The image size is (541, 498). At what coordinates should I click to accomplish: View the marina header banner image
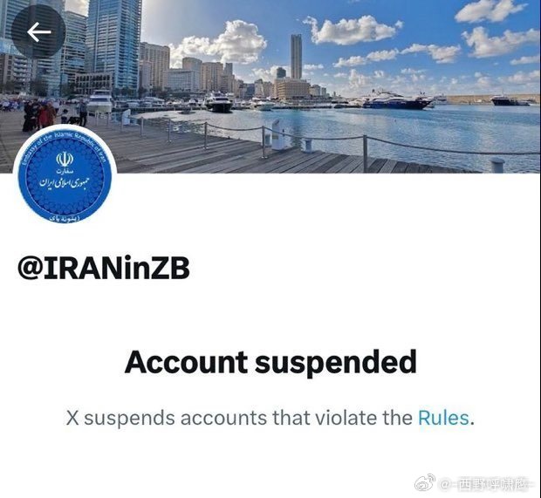coord(270,86)
